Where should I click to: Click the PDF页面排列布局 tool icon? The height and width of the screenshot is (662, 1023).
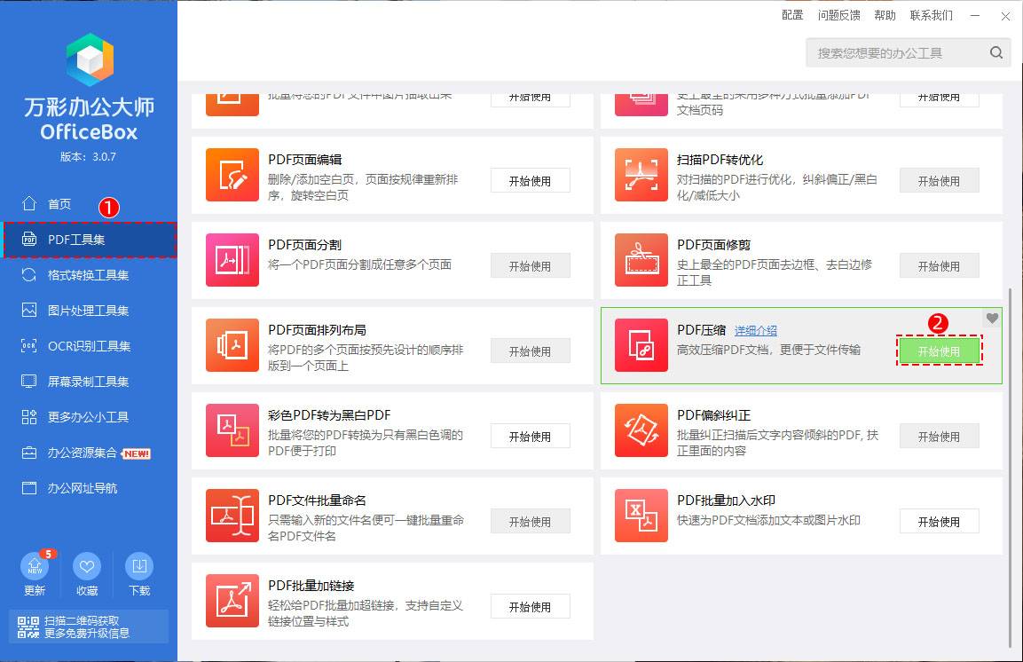[232, 345]
